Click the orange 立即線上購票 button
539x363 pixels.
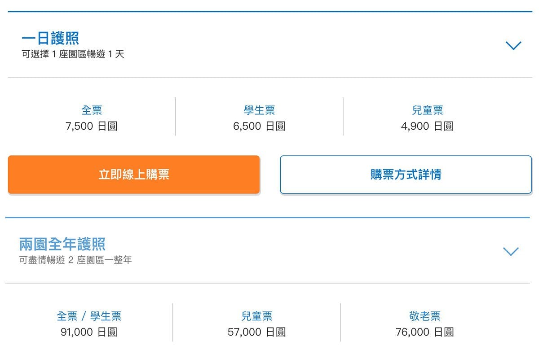pos(134,175)
